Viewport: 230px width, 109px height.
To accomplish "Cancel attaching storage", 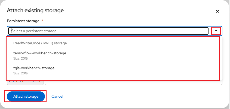I will point(57,96).
